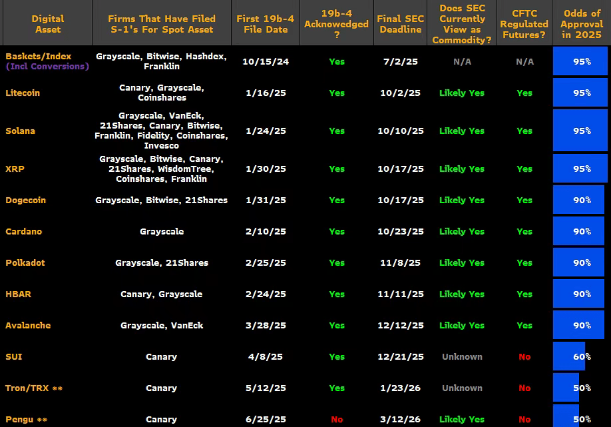Click the 2/24/25 file date for HBAR
This screenshot has height=427, width=611.
point(266,294)
